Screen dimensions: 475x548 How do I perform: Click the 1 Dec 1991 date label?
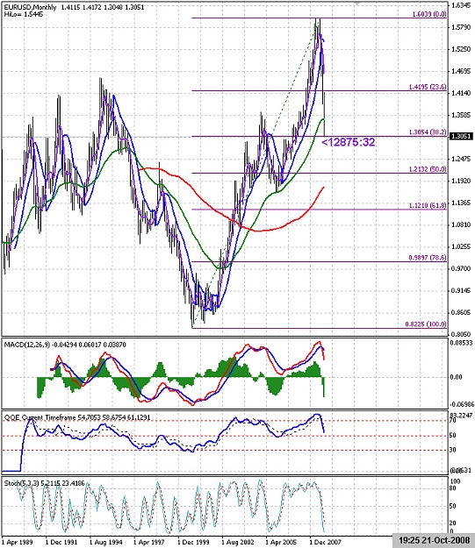coord(61,542)
